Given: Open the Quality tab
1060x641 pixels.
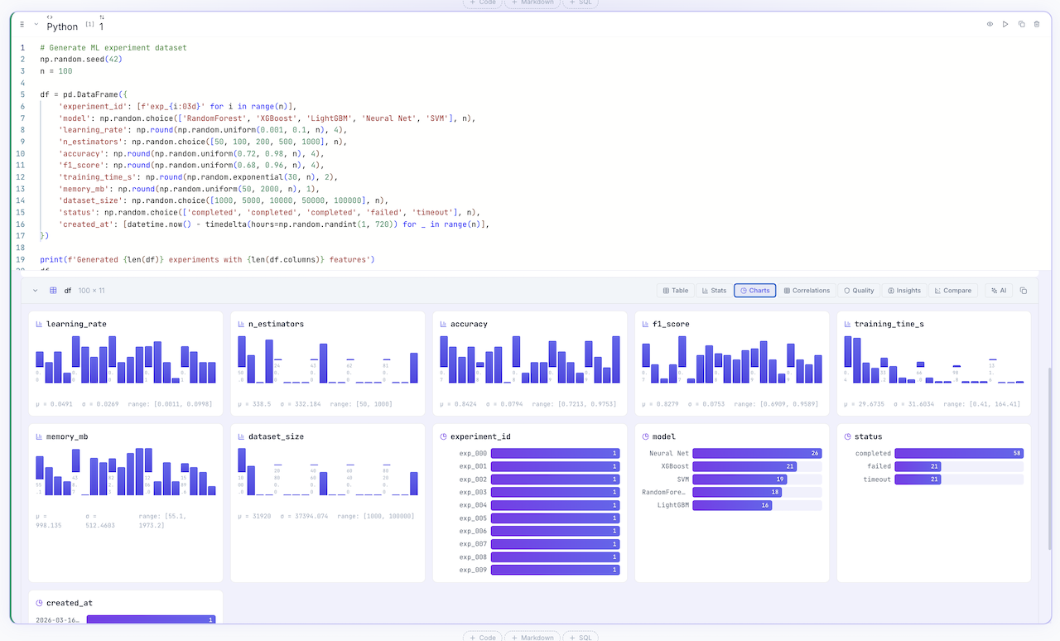Looking at the screenshot, I should (x=859, y=291).
